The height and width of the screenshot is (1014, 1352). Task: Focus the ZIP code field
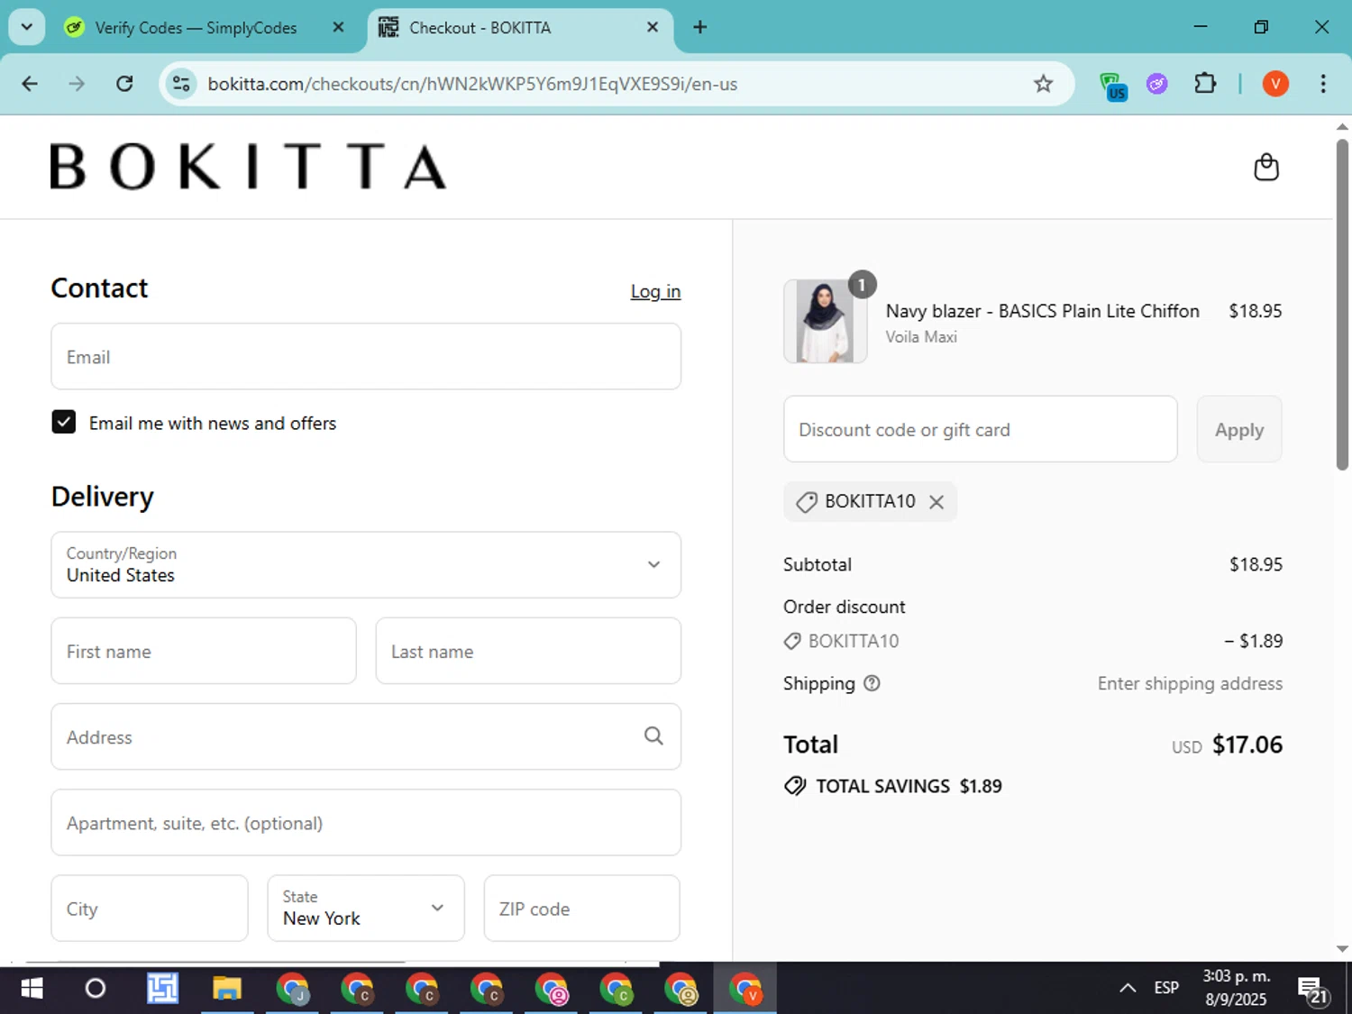(581, 908)
